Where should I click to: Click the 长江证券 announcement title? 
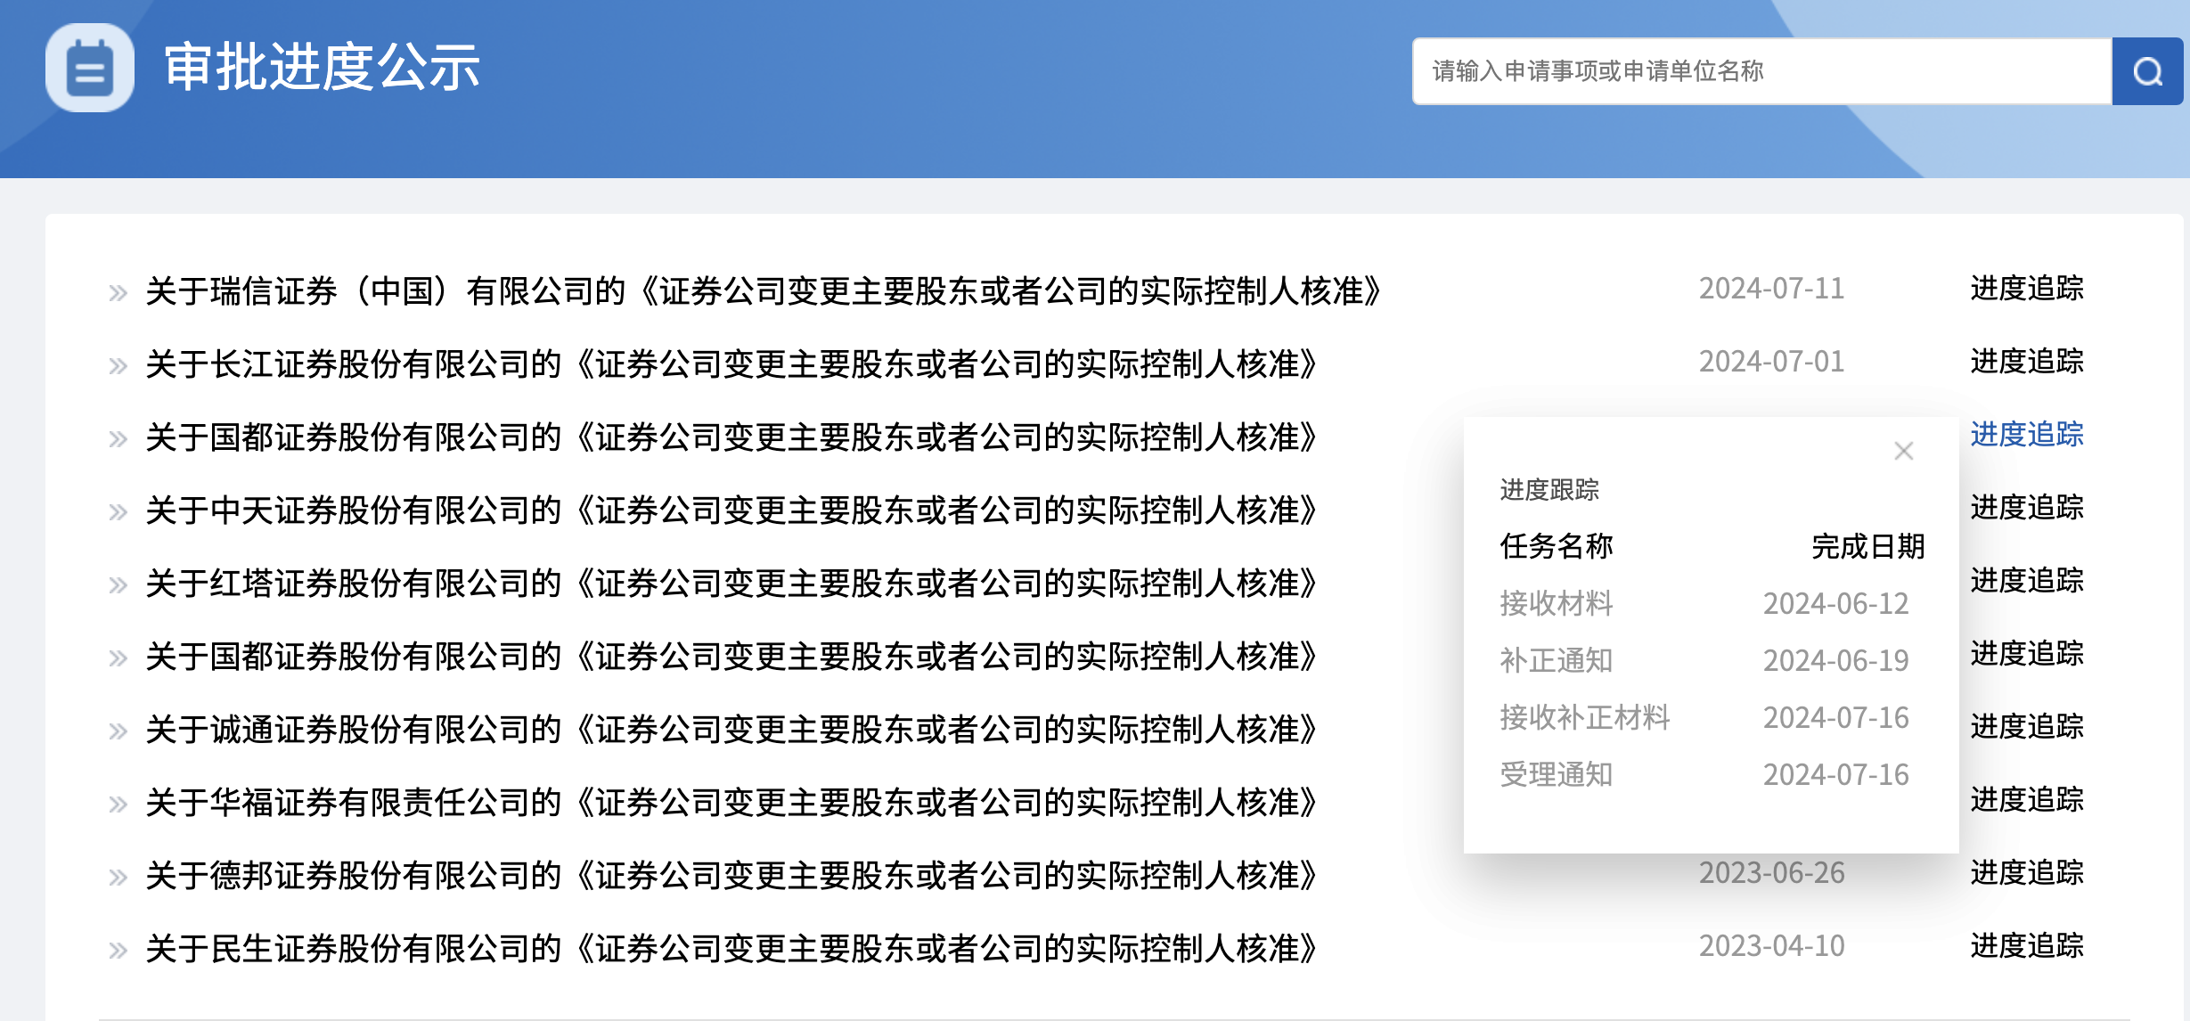731,363
